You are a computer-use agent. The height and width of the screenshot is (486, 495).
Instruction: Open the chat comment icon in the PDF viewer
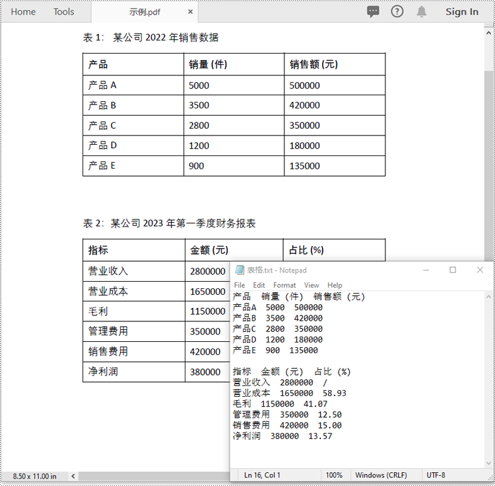(x=373, y=12)
